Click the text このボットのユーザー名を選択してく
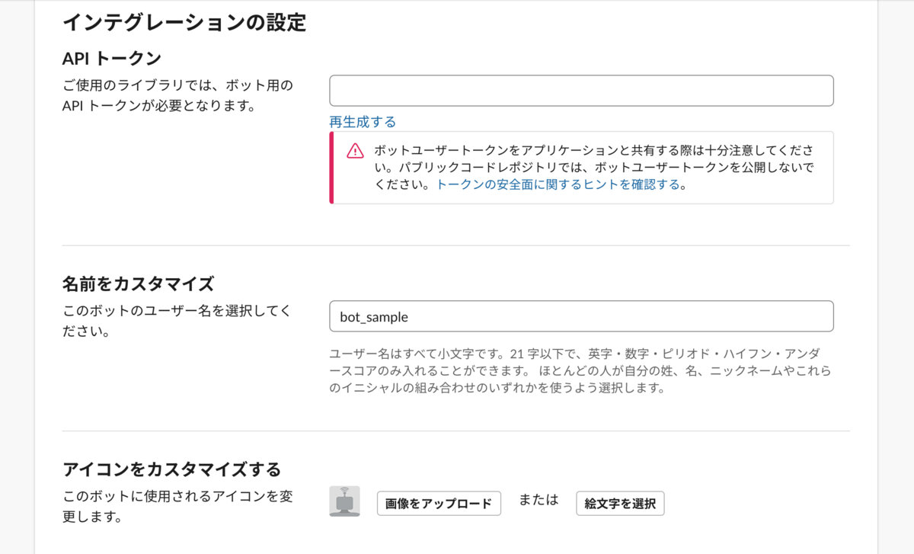The image size is (914, 554). (x=177, y=311)
